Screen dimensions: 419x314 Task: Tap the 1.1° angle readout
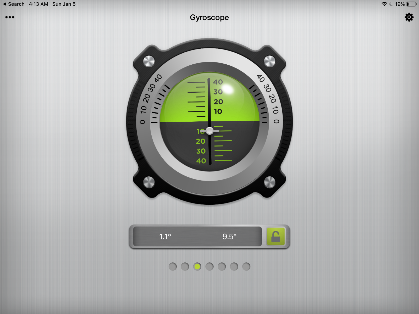pos(165,237)
